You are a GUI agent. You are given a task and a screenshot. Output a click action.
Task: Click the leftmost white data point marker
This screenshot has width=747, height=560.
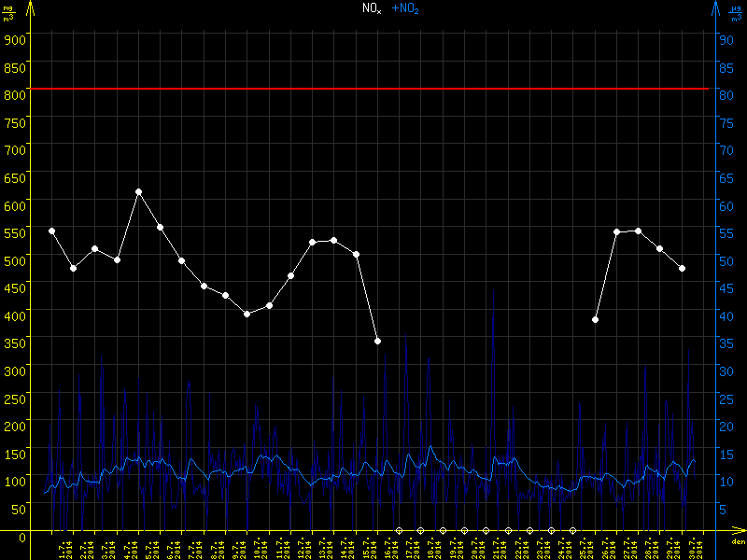point(51,231)
